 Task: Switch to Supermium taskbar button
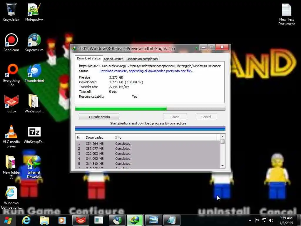pyautogui.click(x=117, y=220)
